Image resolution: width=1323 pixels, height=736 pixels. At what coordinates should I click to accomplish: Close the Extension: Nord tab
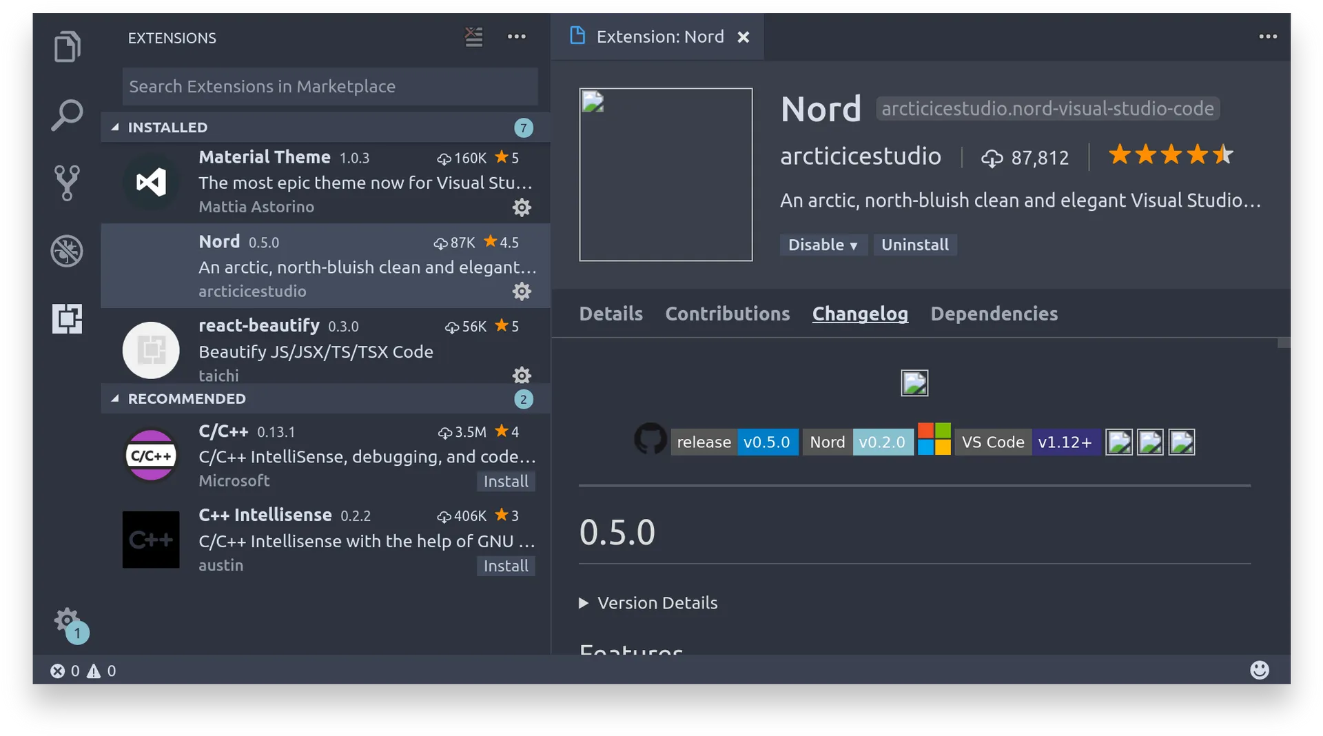743,37
